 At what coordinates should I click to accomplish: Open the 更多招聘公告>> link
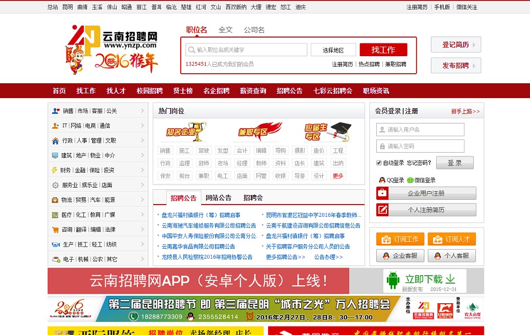(x=286, y=257)
